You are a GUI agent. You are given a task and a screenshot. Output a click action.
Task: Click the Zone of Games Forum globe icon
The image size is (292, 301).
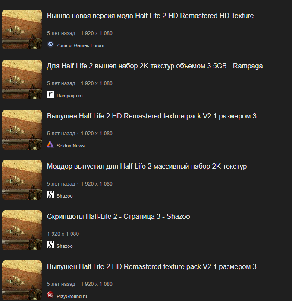tap(50, 45)
